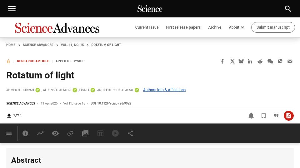Viewport: 300px width, 168px height.
Task: Open metrics trending icon
Action: click(x=40, y=133)
